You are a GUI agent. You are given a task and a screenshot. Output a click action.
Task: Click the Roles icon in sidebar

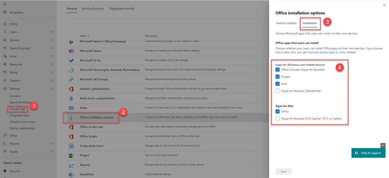[5, 56]
